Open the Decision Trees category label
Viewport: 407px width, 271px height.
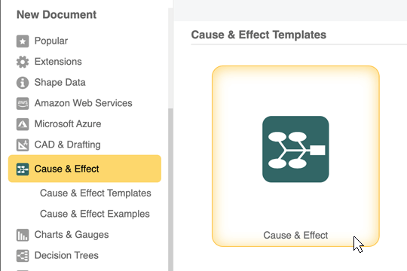pyautogui.click(x=66, y=255)
